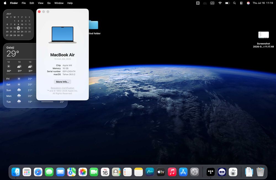
Task: Click the MacBook Air image
Action: coord(62,35)
